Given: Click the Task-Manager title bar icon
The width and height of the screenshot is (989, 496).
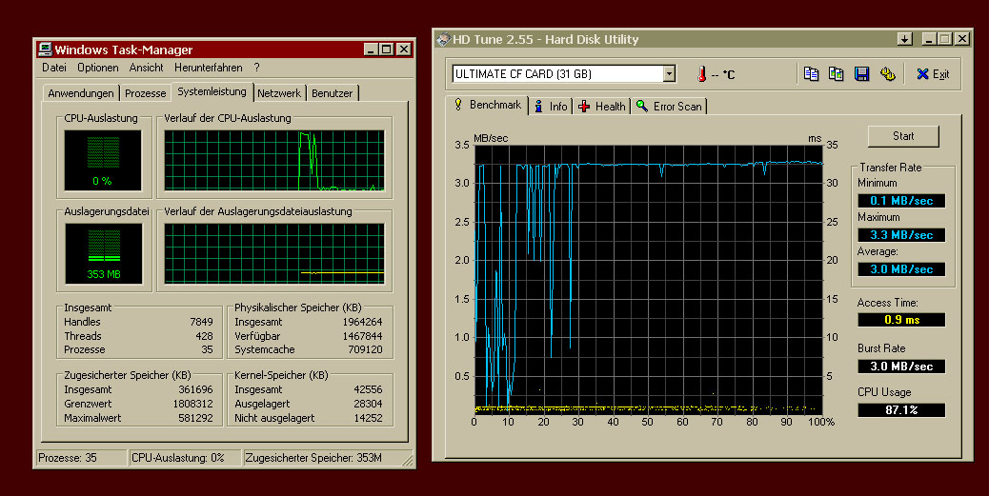Looking at the screenshot, I should (x=45, y=50).
